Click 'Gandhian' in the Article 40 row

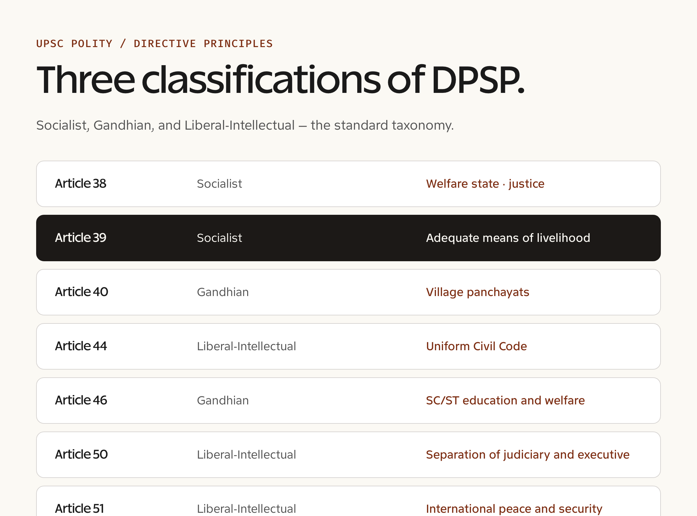click(x=223, y=292)
